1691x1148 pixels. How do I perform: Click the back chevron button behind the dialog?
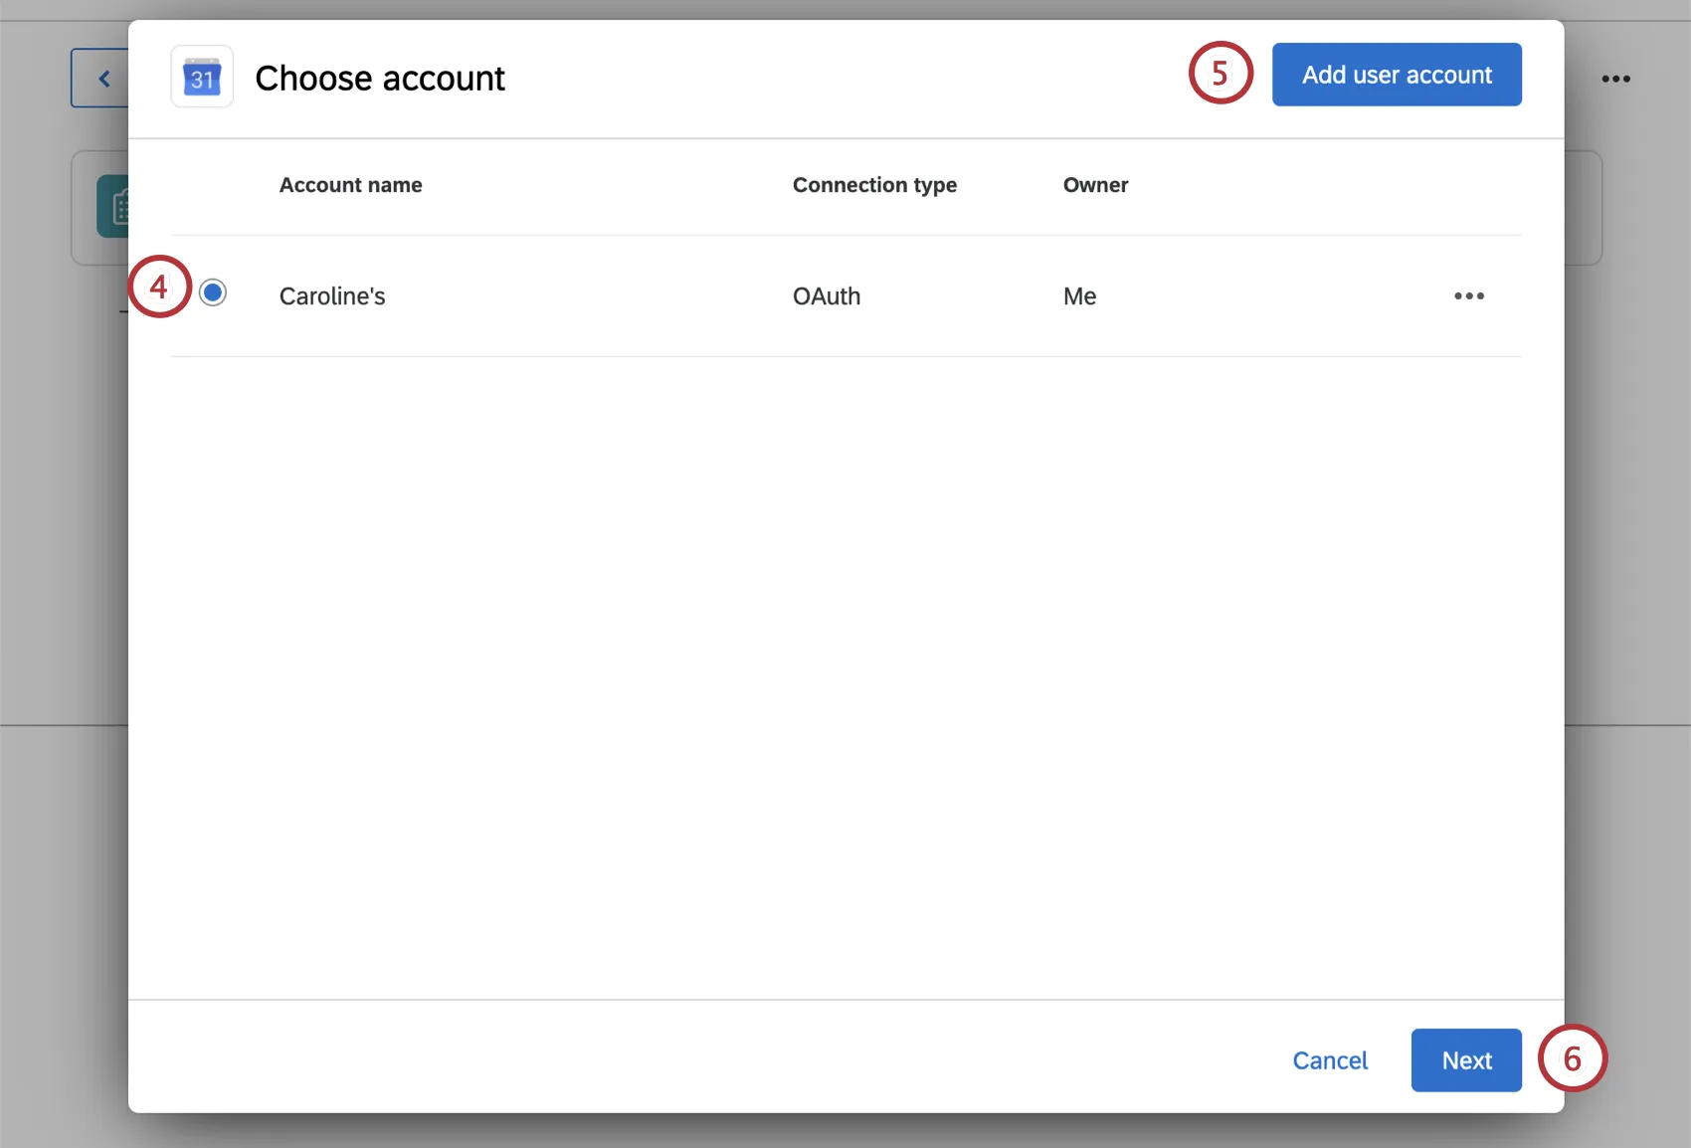click(103, 78)
